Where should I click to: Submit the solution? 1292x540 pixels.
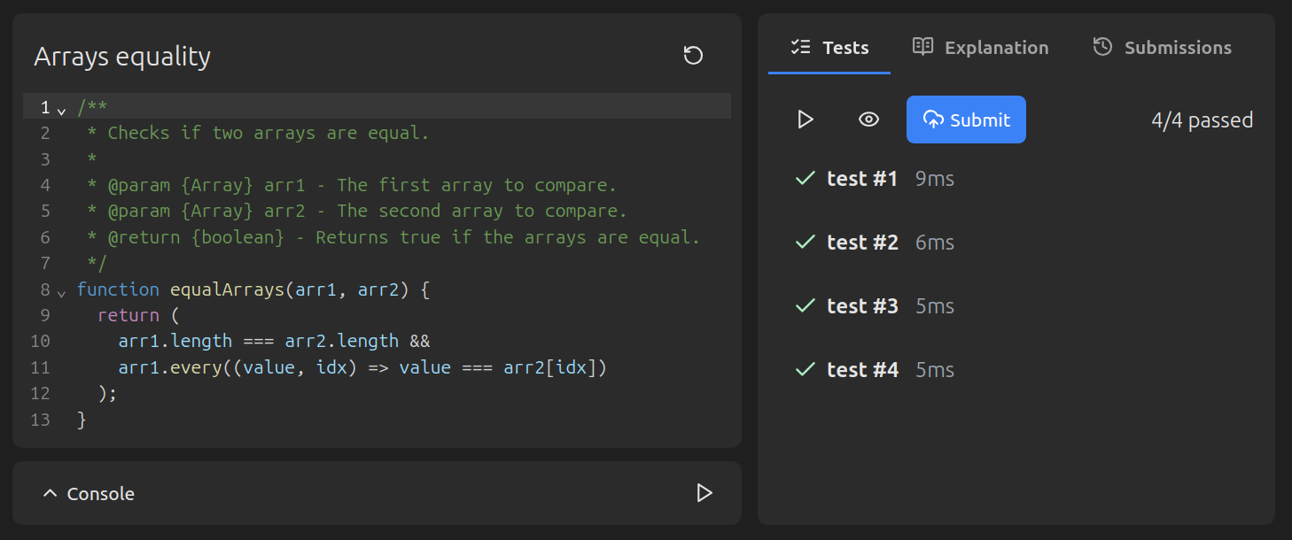click(x=966, y=120)
